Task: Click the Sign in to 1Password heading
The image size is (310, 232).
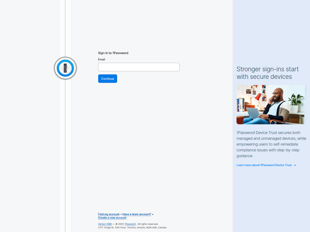Action: pyautogui.click(x=113, y=53)
